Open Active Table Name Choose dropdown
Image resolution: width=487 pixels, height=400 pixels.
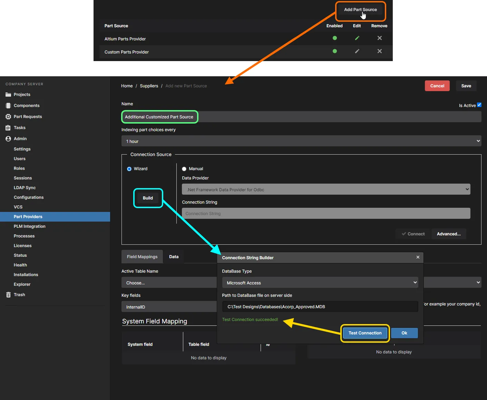pos(169,283)
